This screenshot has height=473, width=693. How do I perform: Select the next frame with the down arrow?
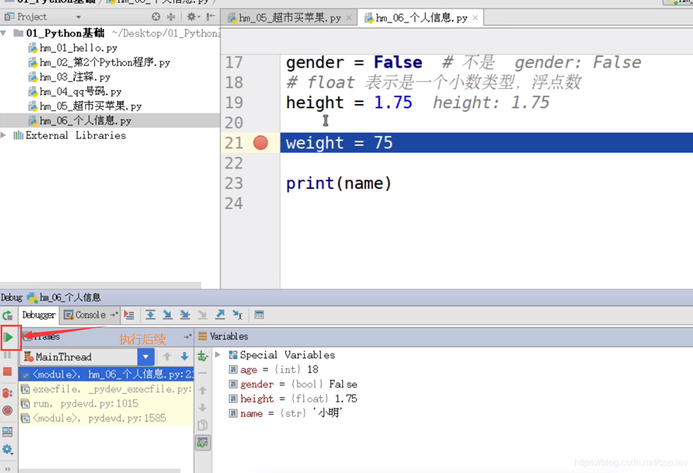(x=184, y=356)
